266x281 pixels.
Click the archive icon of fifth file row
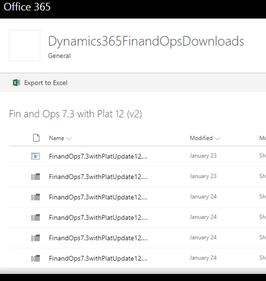(36, 238)
